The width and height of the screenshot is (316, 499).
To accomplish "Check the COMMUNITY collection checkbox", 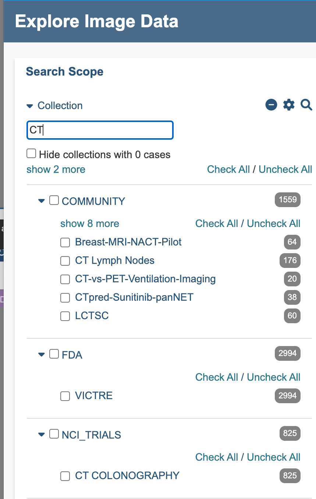I will [54, 200].
